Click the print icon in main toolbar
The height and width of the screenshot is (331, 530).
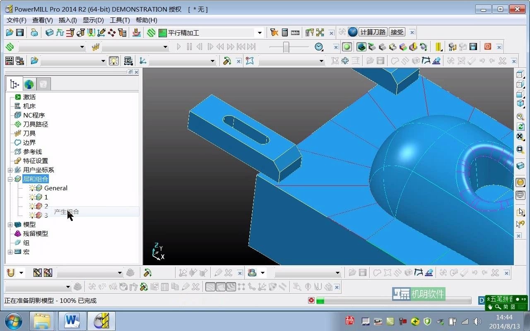(34, 33)
